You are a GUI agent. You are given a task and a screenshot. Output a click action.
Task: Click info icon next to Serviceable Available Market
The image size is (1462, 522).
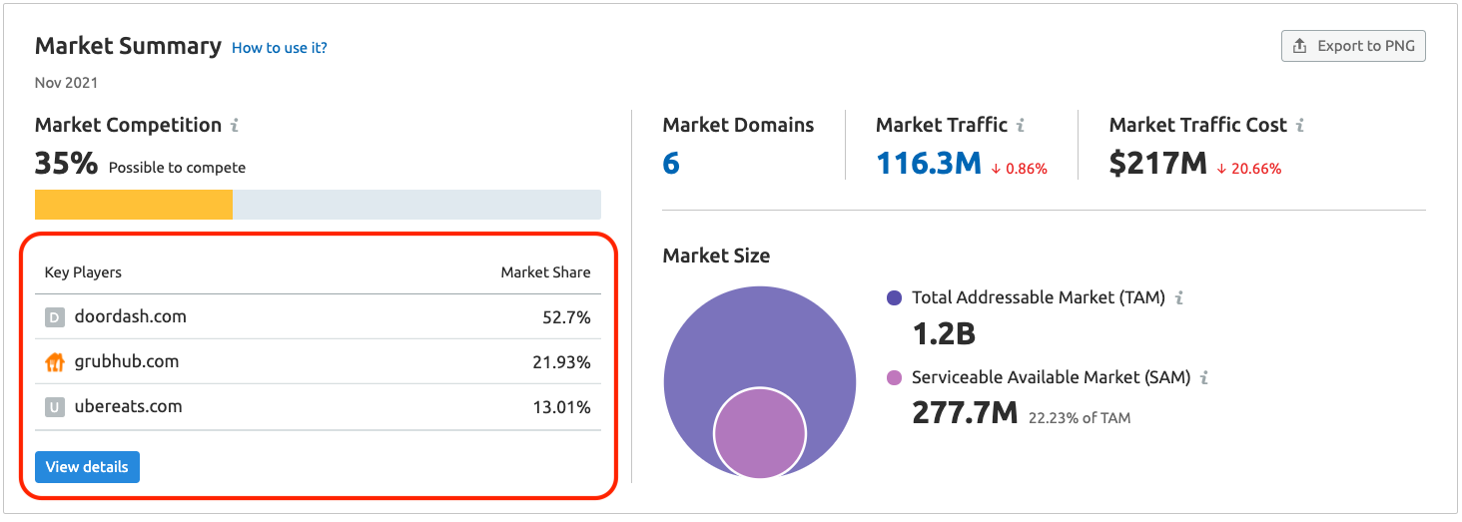pos(1204,378)
